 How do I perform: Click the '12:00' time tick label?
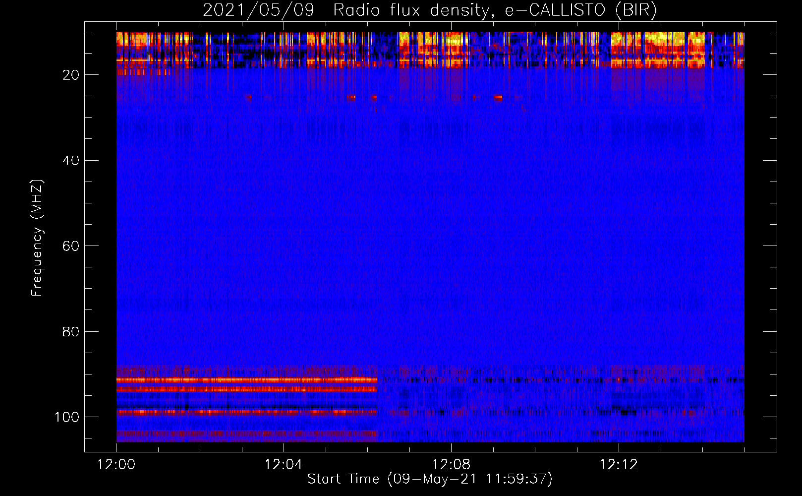click(116, 465)
